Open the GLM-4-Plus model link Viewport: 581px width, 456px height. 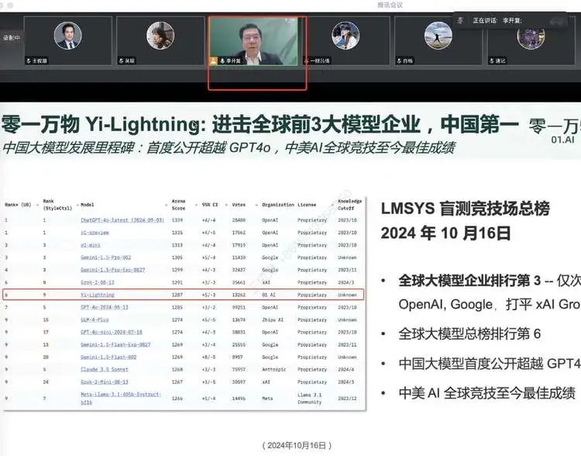(95, 320)
